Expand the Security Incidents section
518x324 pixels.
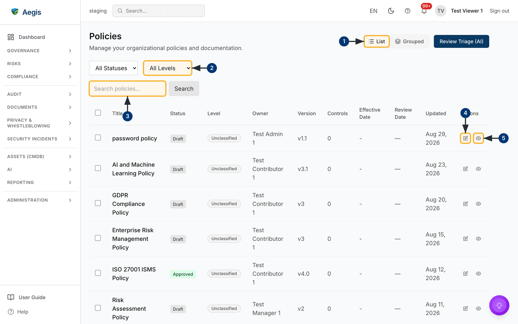click(40, 139)
